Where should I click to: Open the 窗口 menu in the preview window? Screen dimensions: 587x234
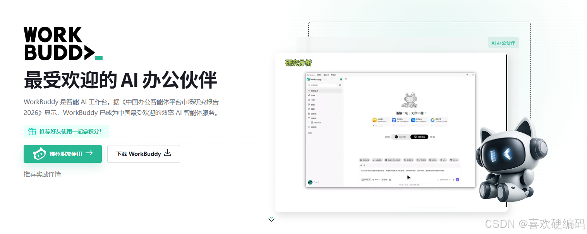tap(326, 75)
